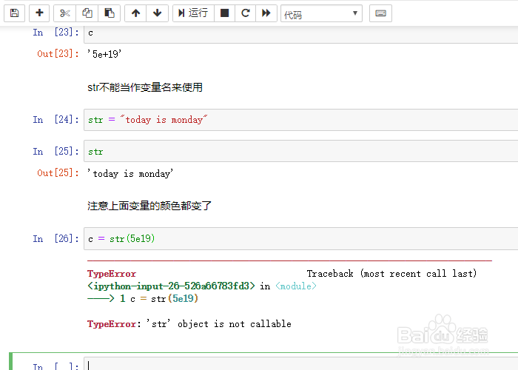Screen dimensions: 518x370
Task: Click the In [23] prompt label
Action: tap(55, 33)
